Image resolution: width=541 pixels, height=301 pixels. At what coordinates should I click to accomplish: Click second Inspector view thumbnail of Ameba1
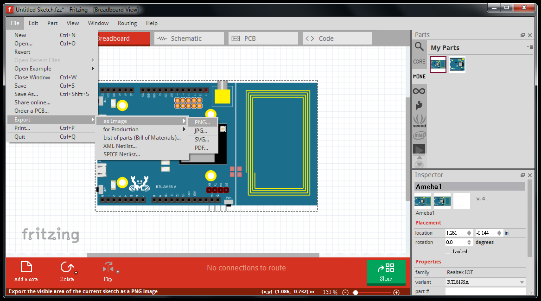442,201
